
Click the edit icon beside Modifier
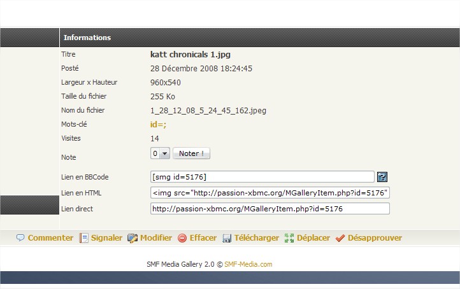point(133,238)
